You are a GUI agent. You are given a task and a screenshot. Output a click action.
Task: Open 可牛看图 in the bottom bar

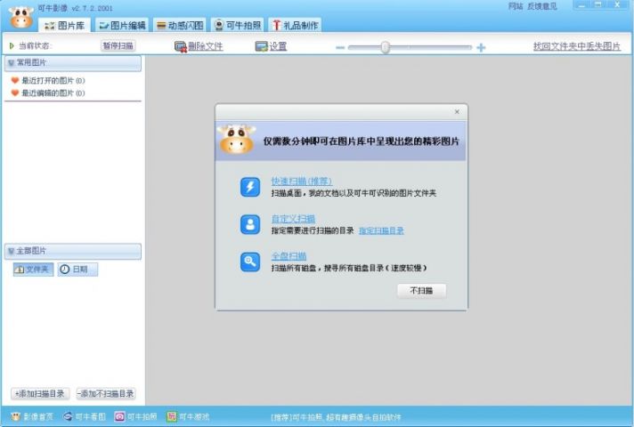click(85, 416)
